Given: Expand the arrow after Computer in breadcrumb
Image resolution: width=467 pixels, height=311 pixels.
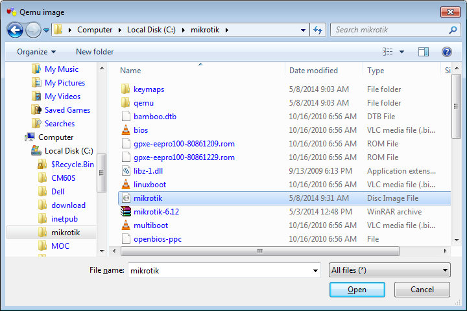Looking at the screenshot, I should click(120, 30).
